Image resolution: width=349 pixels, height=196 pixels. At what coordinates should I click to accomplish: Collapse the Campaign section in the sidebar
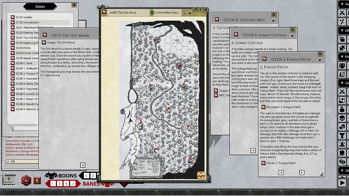(343, 83)
